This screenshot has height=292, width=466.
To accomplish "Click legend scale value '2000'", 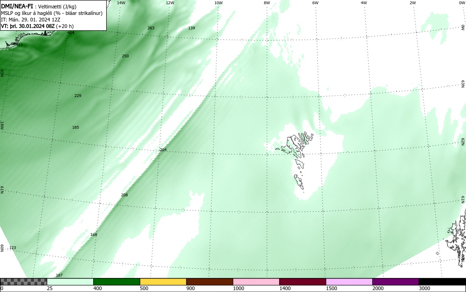I will tap(378, 288).
